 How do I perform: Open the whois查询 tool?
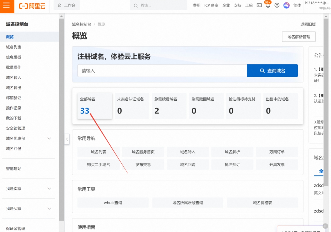(113, 203)
